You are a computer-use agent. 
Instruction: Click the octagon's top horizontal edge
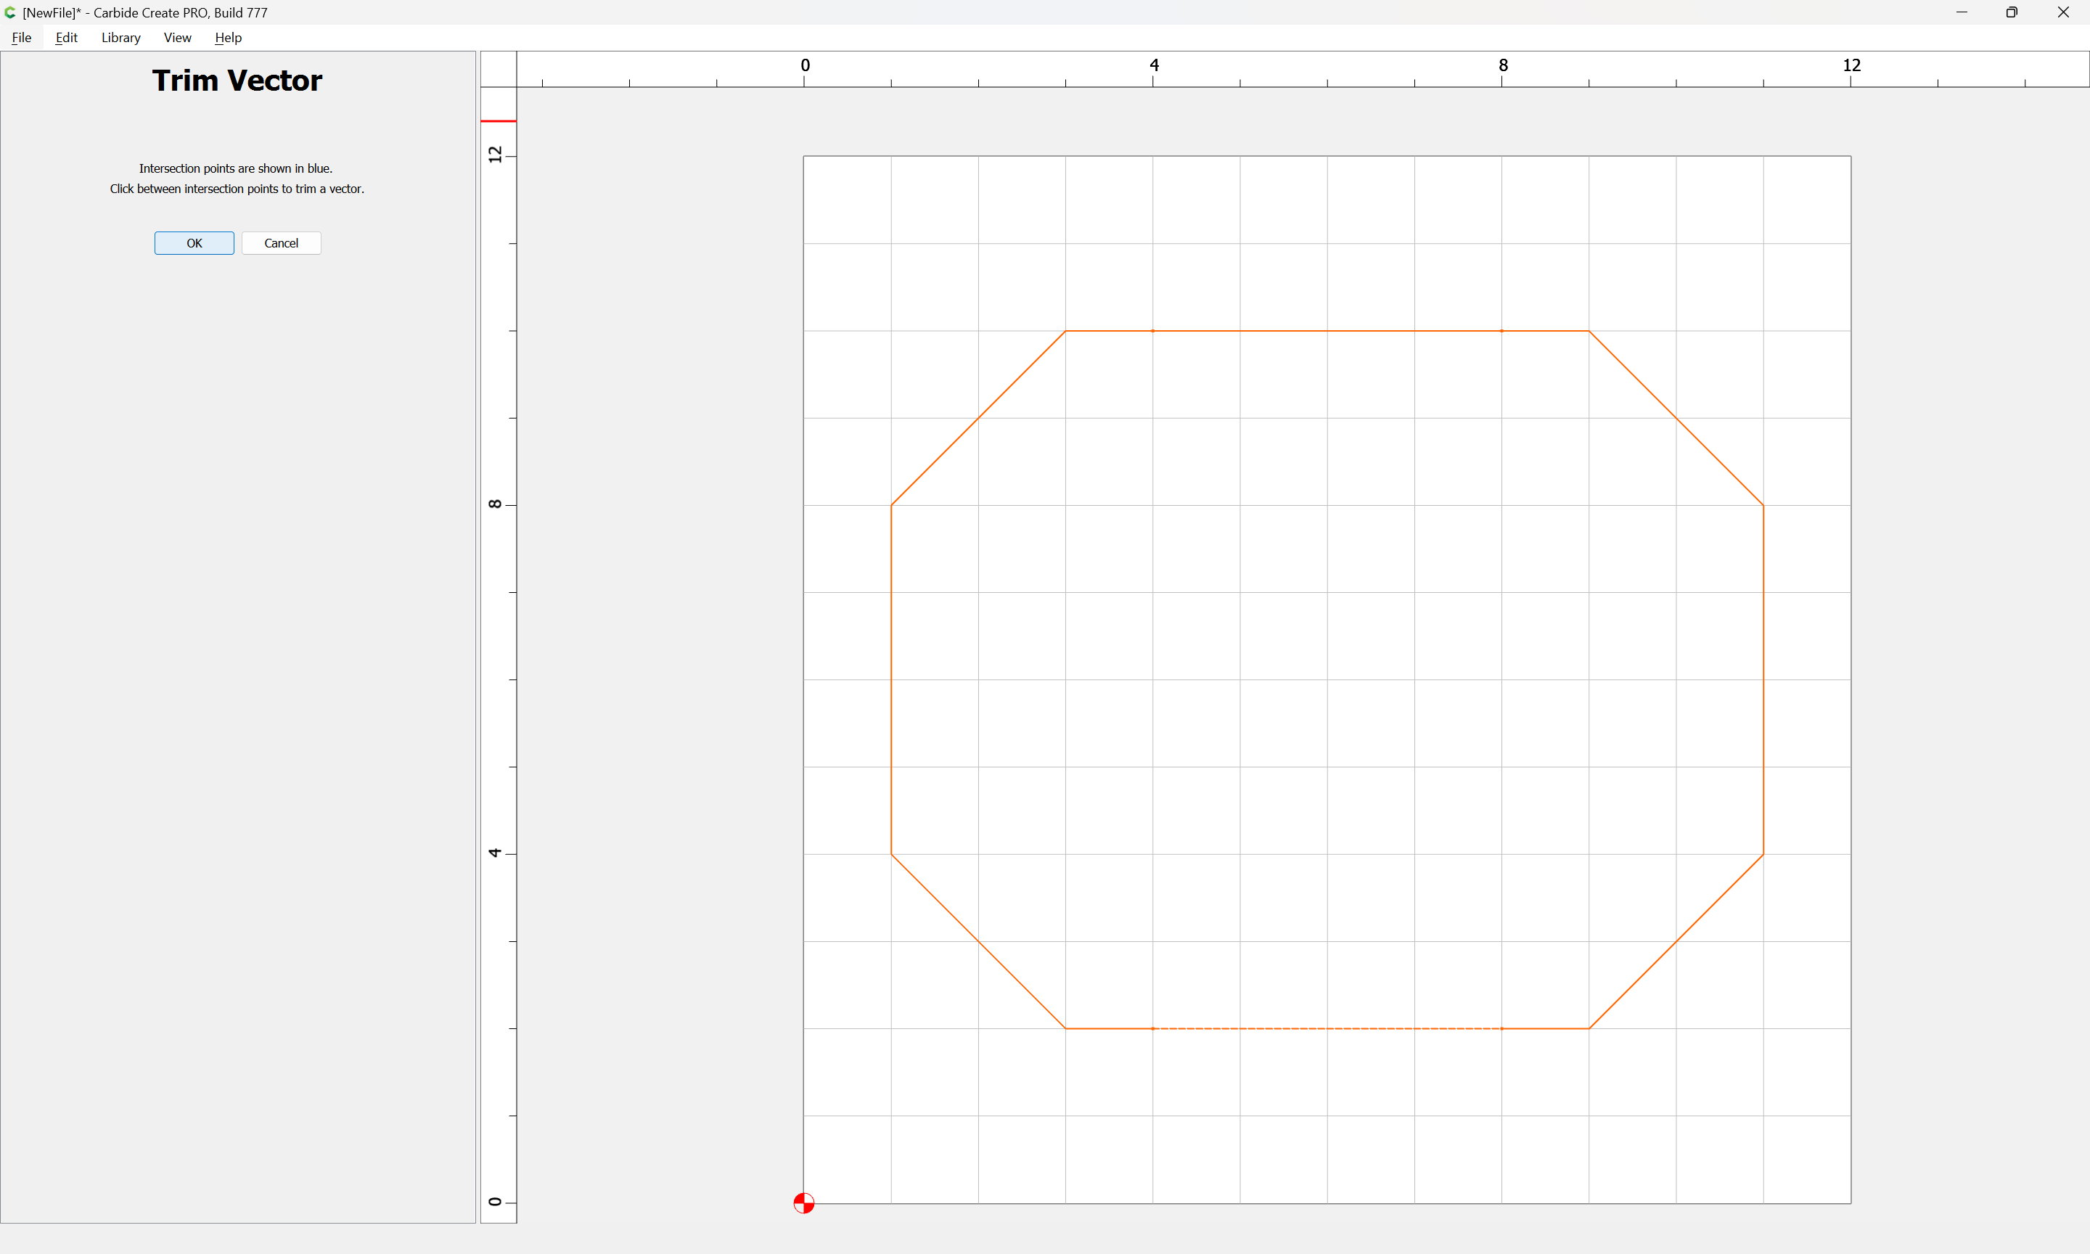pos(1327,330)
